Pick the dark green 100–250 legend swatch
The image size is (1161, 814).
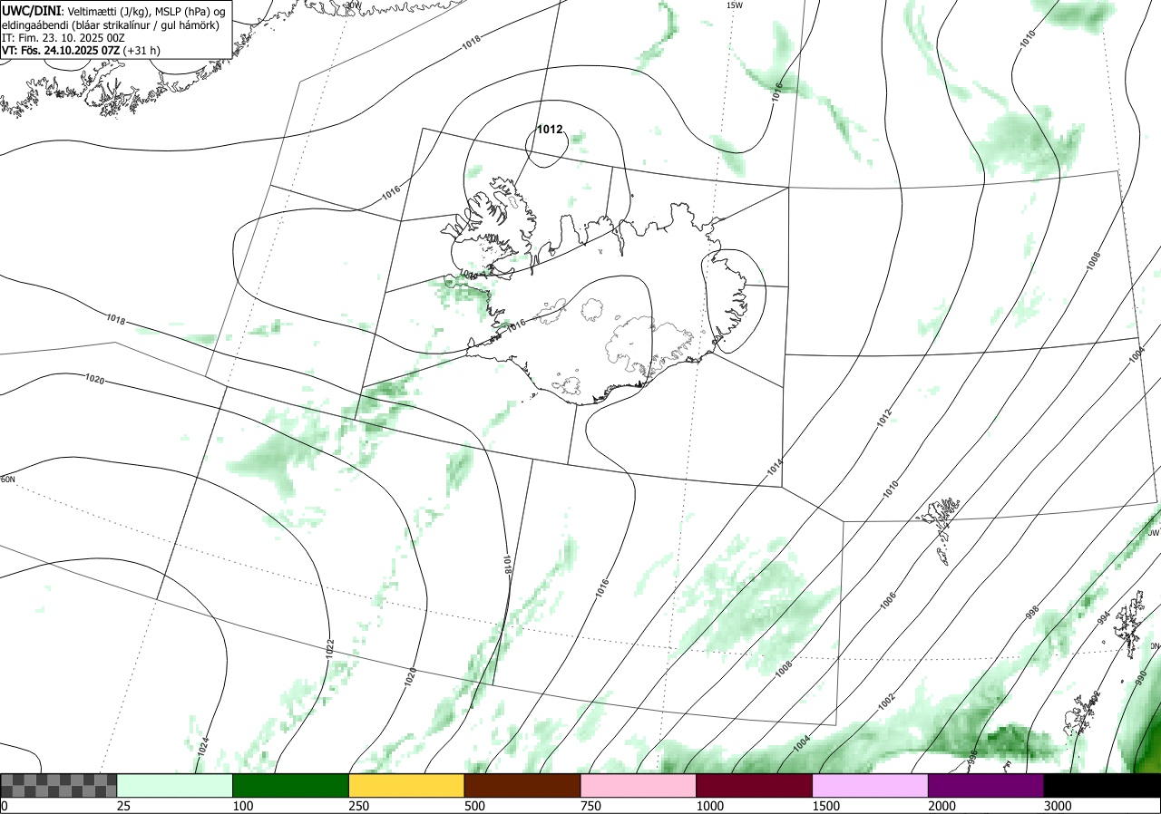click(291, 785)
